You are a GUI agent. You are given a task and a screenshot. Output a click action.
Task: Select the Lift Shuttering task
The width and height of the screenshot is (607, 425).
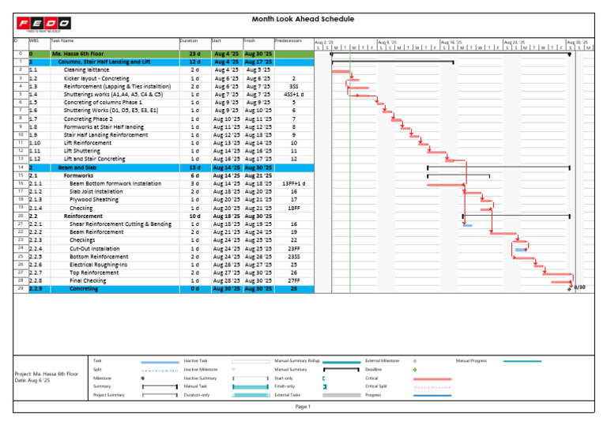81,151
